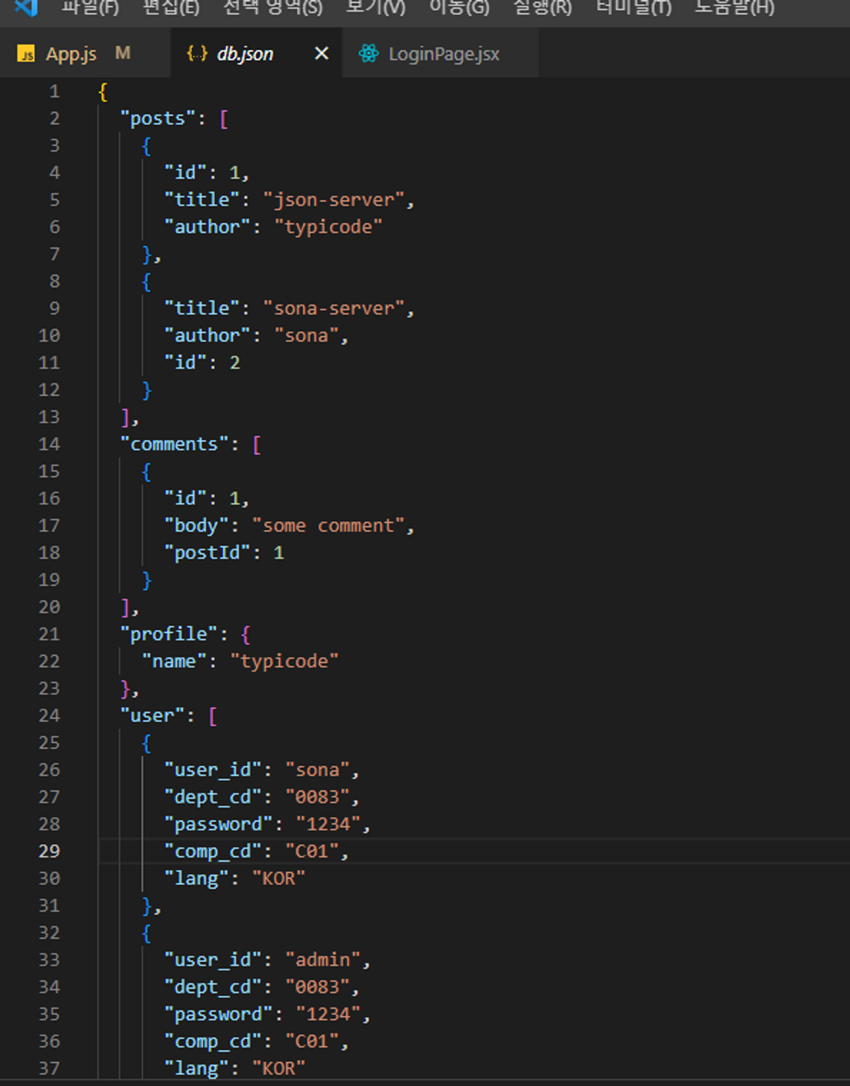Click the "profile" key on line 21
This screenshot has width=850, height=1086.
tap(168, 634)
